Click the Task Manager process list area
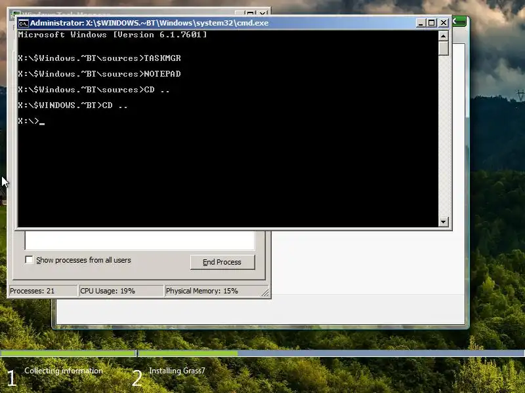 point(140,240)
